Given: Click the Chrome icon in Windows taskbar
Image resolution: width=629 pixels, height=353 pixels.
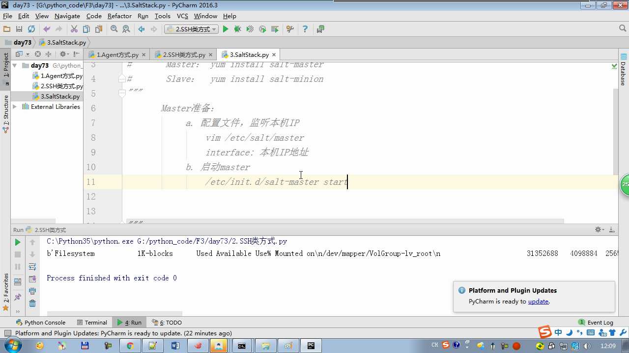Looking at the screenshot, I should (x=130, y=346).
